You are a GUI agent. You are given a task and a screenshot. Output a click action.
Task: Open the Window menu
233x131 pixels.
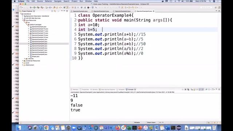[x=88, y=1]
